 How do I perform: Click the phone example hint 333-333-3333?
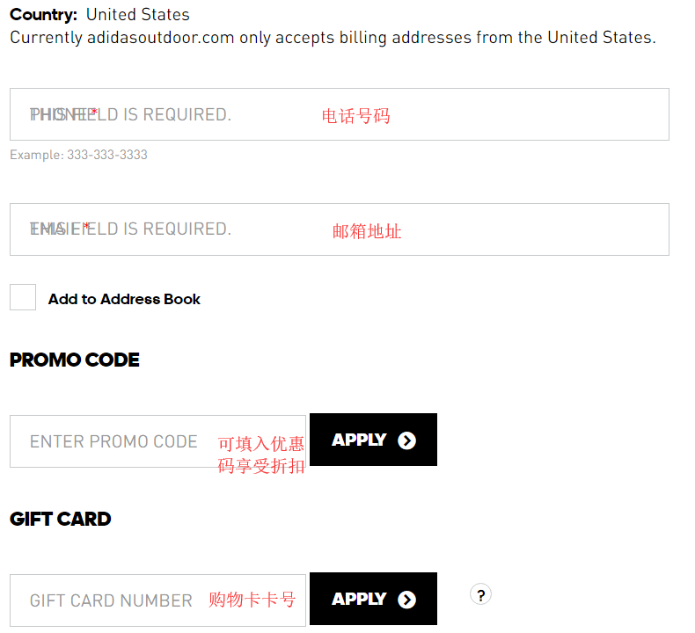(x=79, y=155)
